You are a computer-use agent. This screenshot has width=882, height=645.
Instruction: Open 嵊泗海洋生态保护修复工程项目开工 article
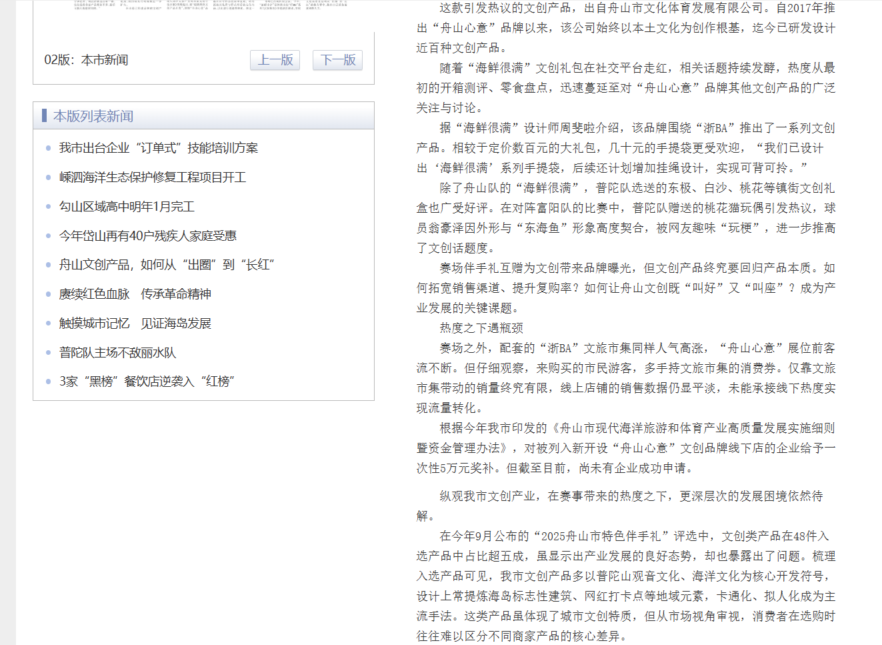[x=153, y=177]
